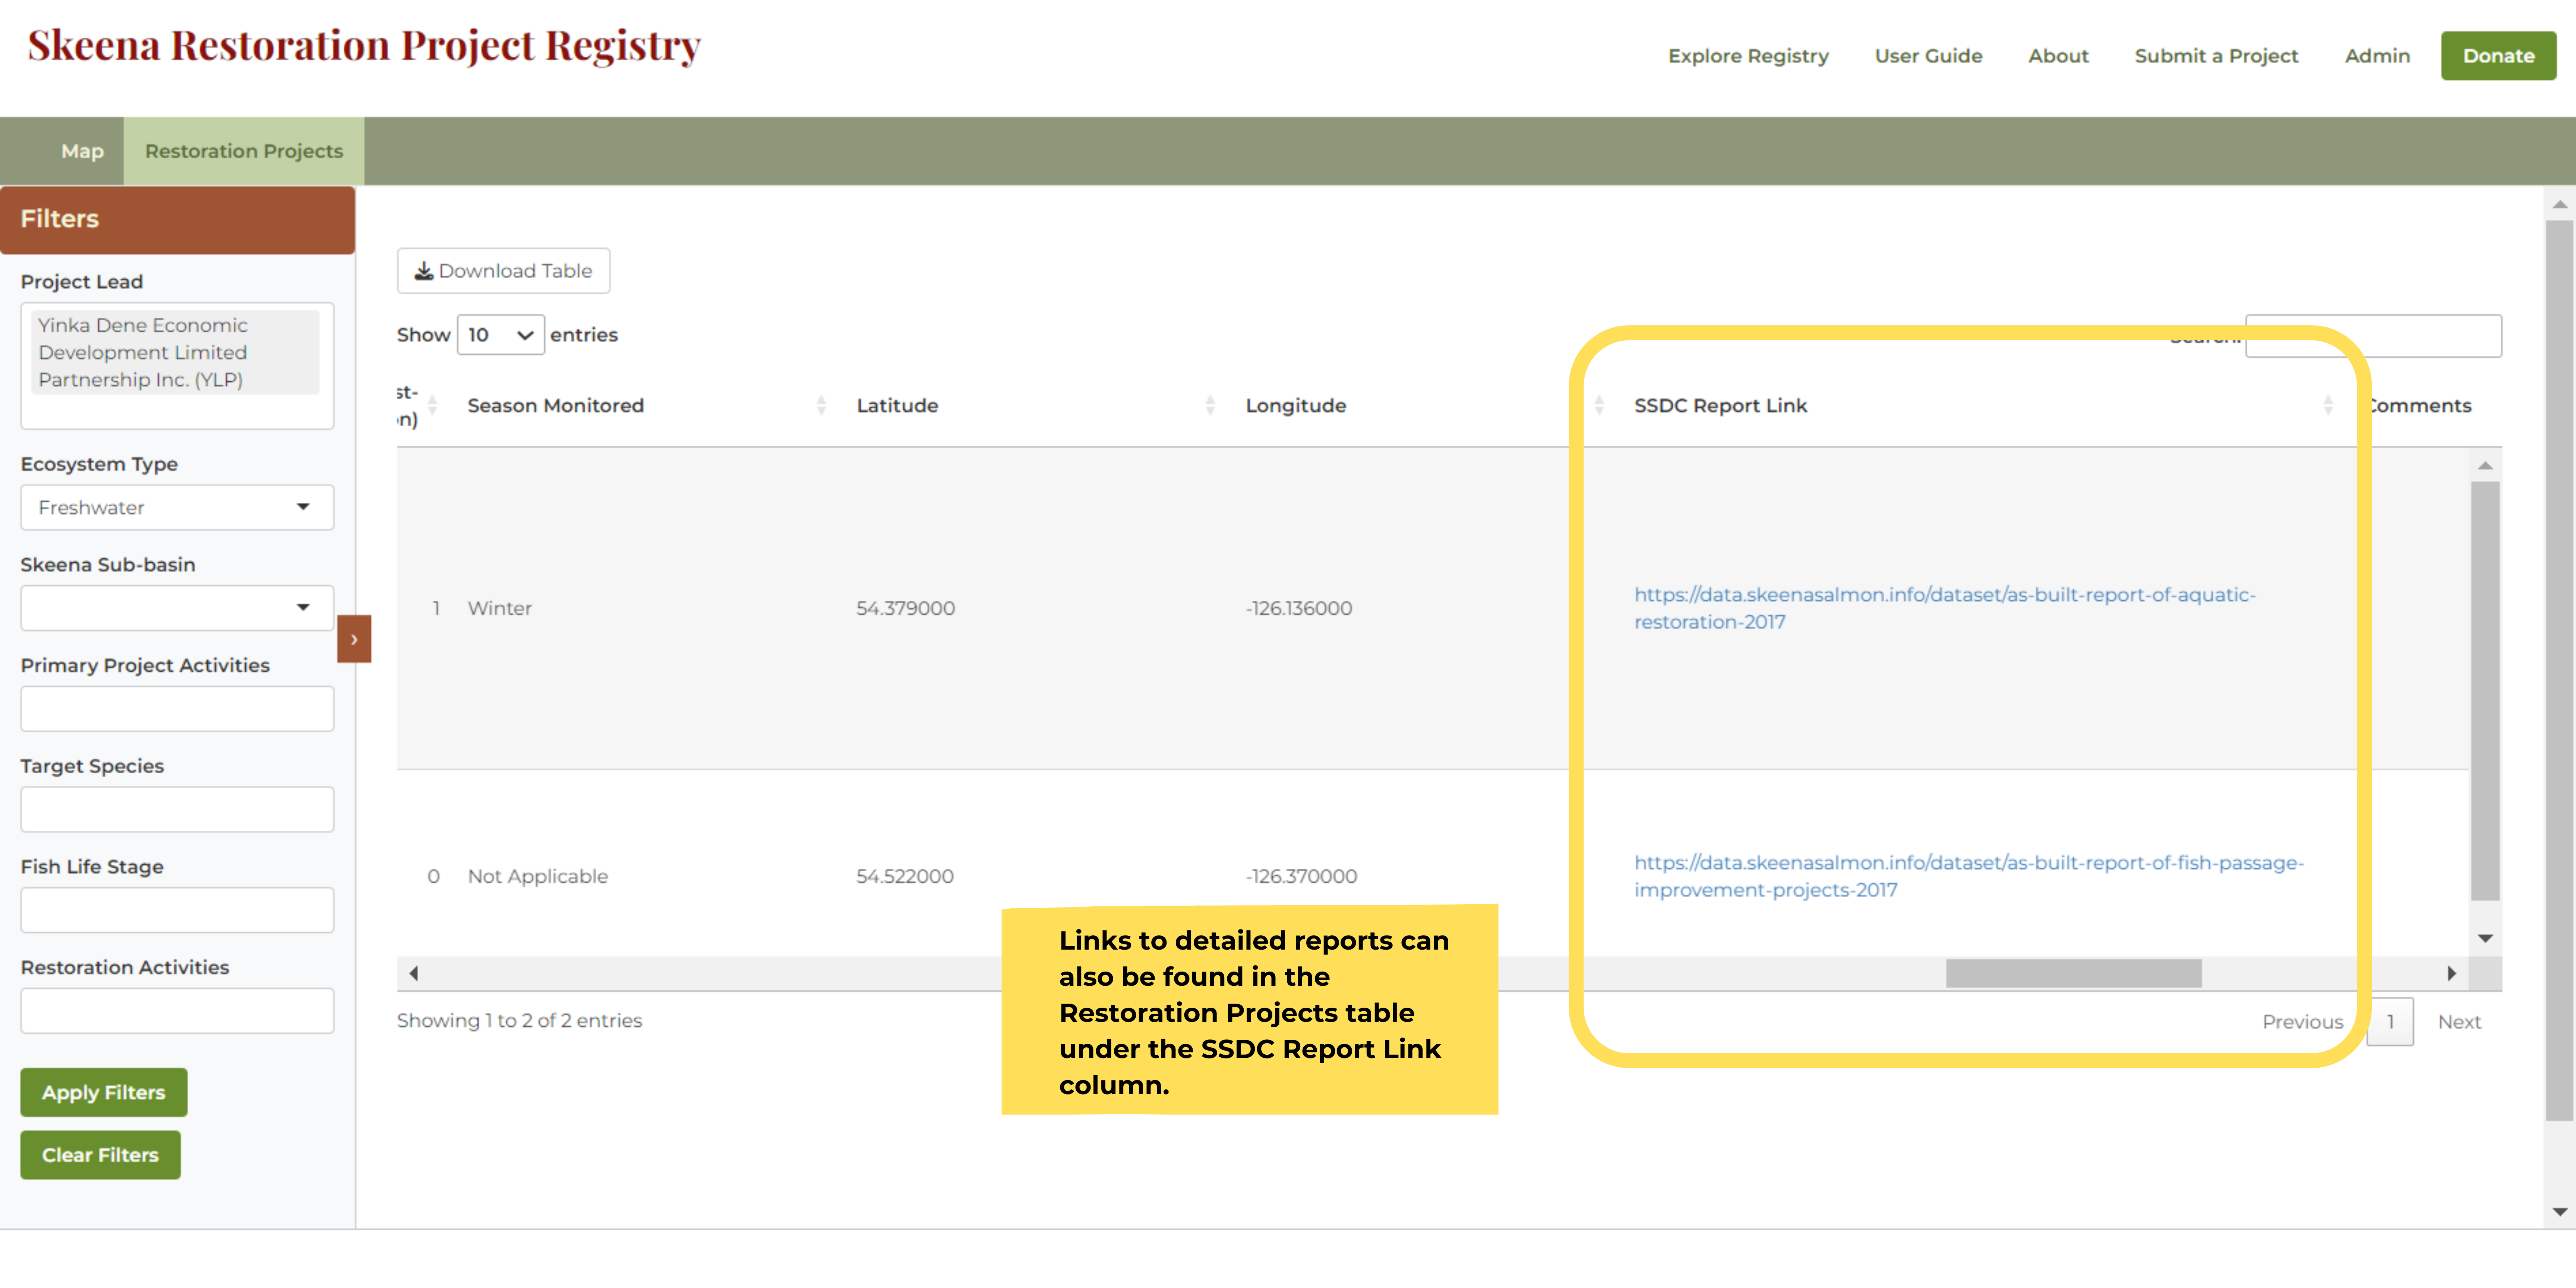Open the Ecosystem Type Freshwater dropdown
The image size is (2576, 1288).
point(177,507)
